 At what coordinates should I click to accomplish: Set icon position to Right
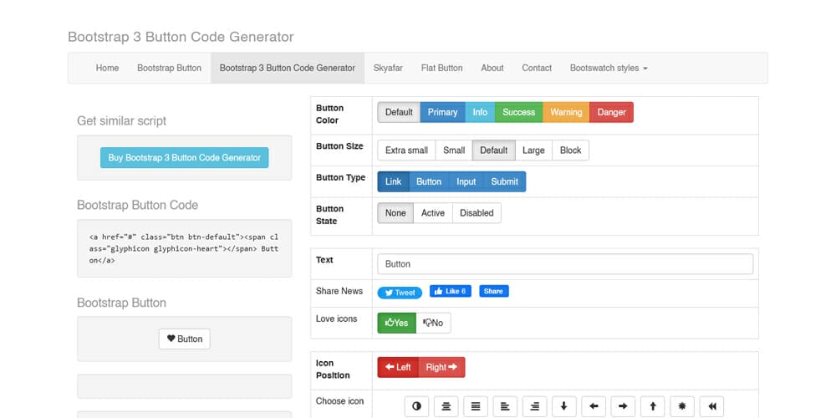point(441,367)
